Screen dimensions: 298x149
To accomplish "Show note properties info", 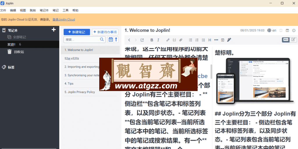I will click(x=294, y=30).
